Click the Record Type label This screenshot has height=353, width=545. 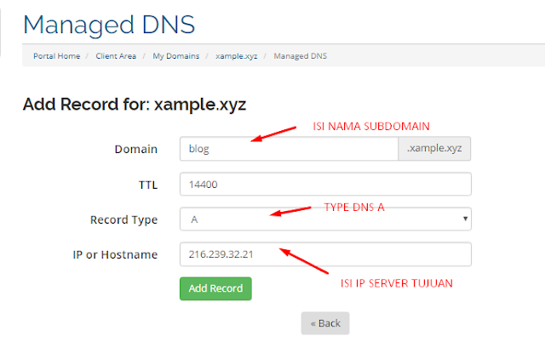click(123, 219)
